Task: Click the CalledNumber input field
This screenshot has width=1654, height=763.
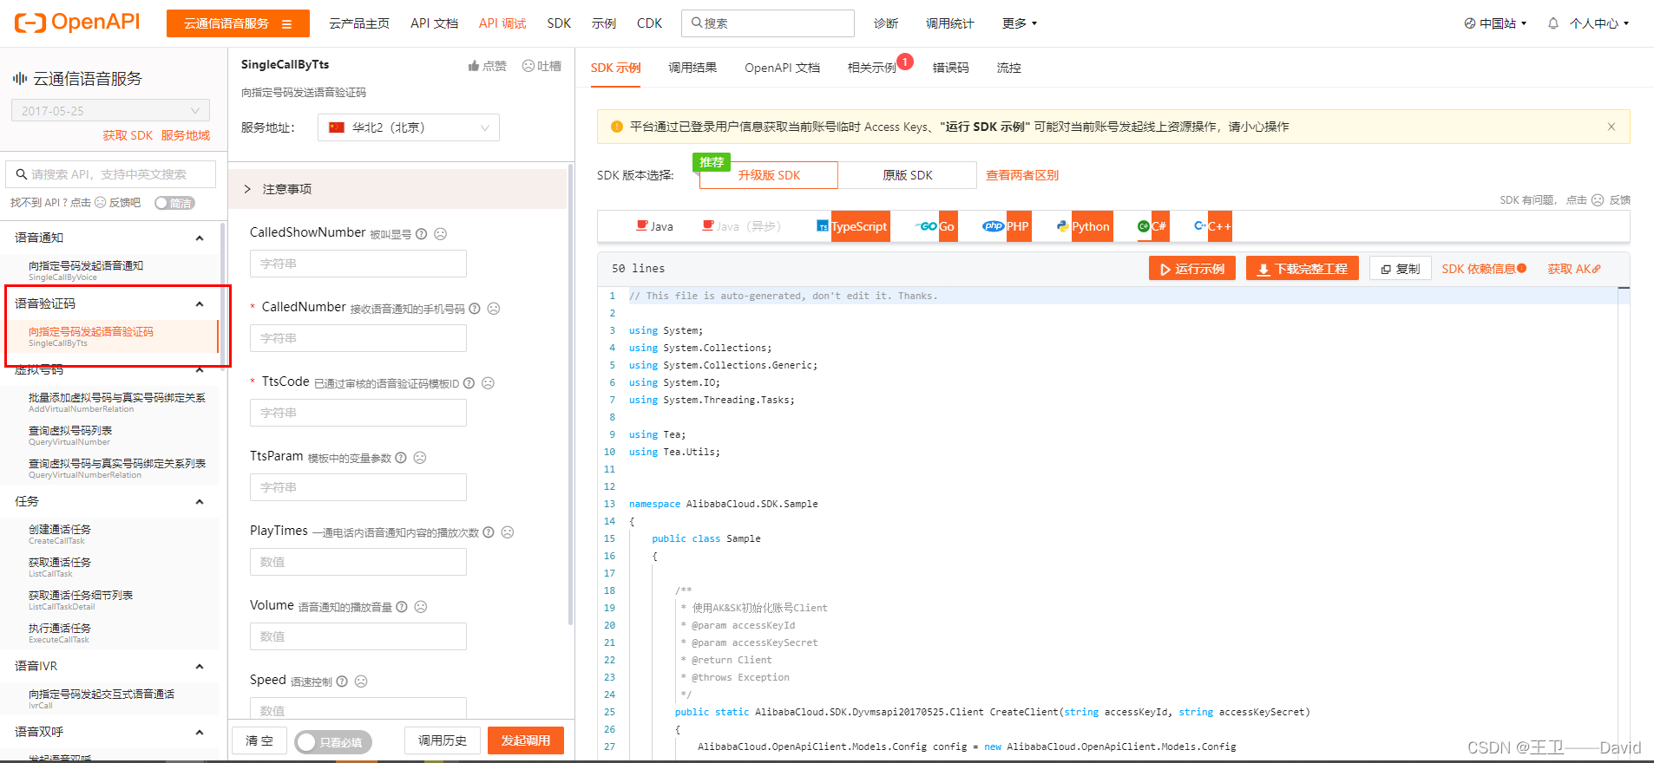Action: (358, 338)
